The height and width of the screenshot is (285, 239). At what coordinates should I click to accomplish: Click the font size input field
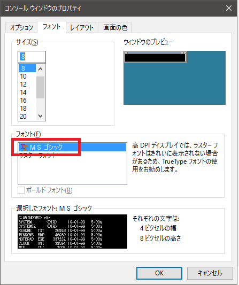32,57
